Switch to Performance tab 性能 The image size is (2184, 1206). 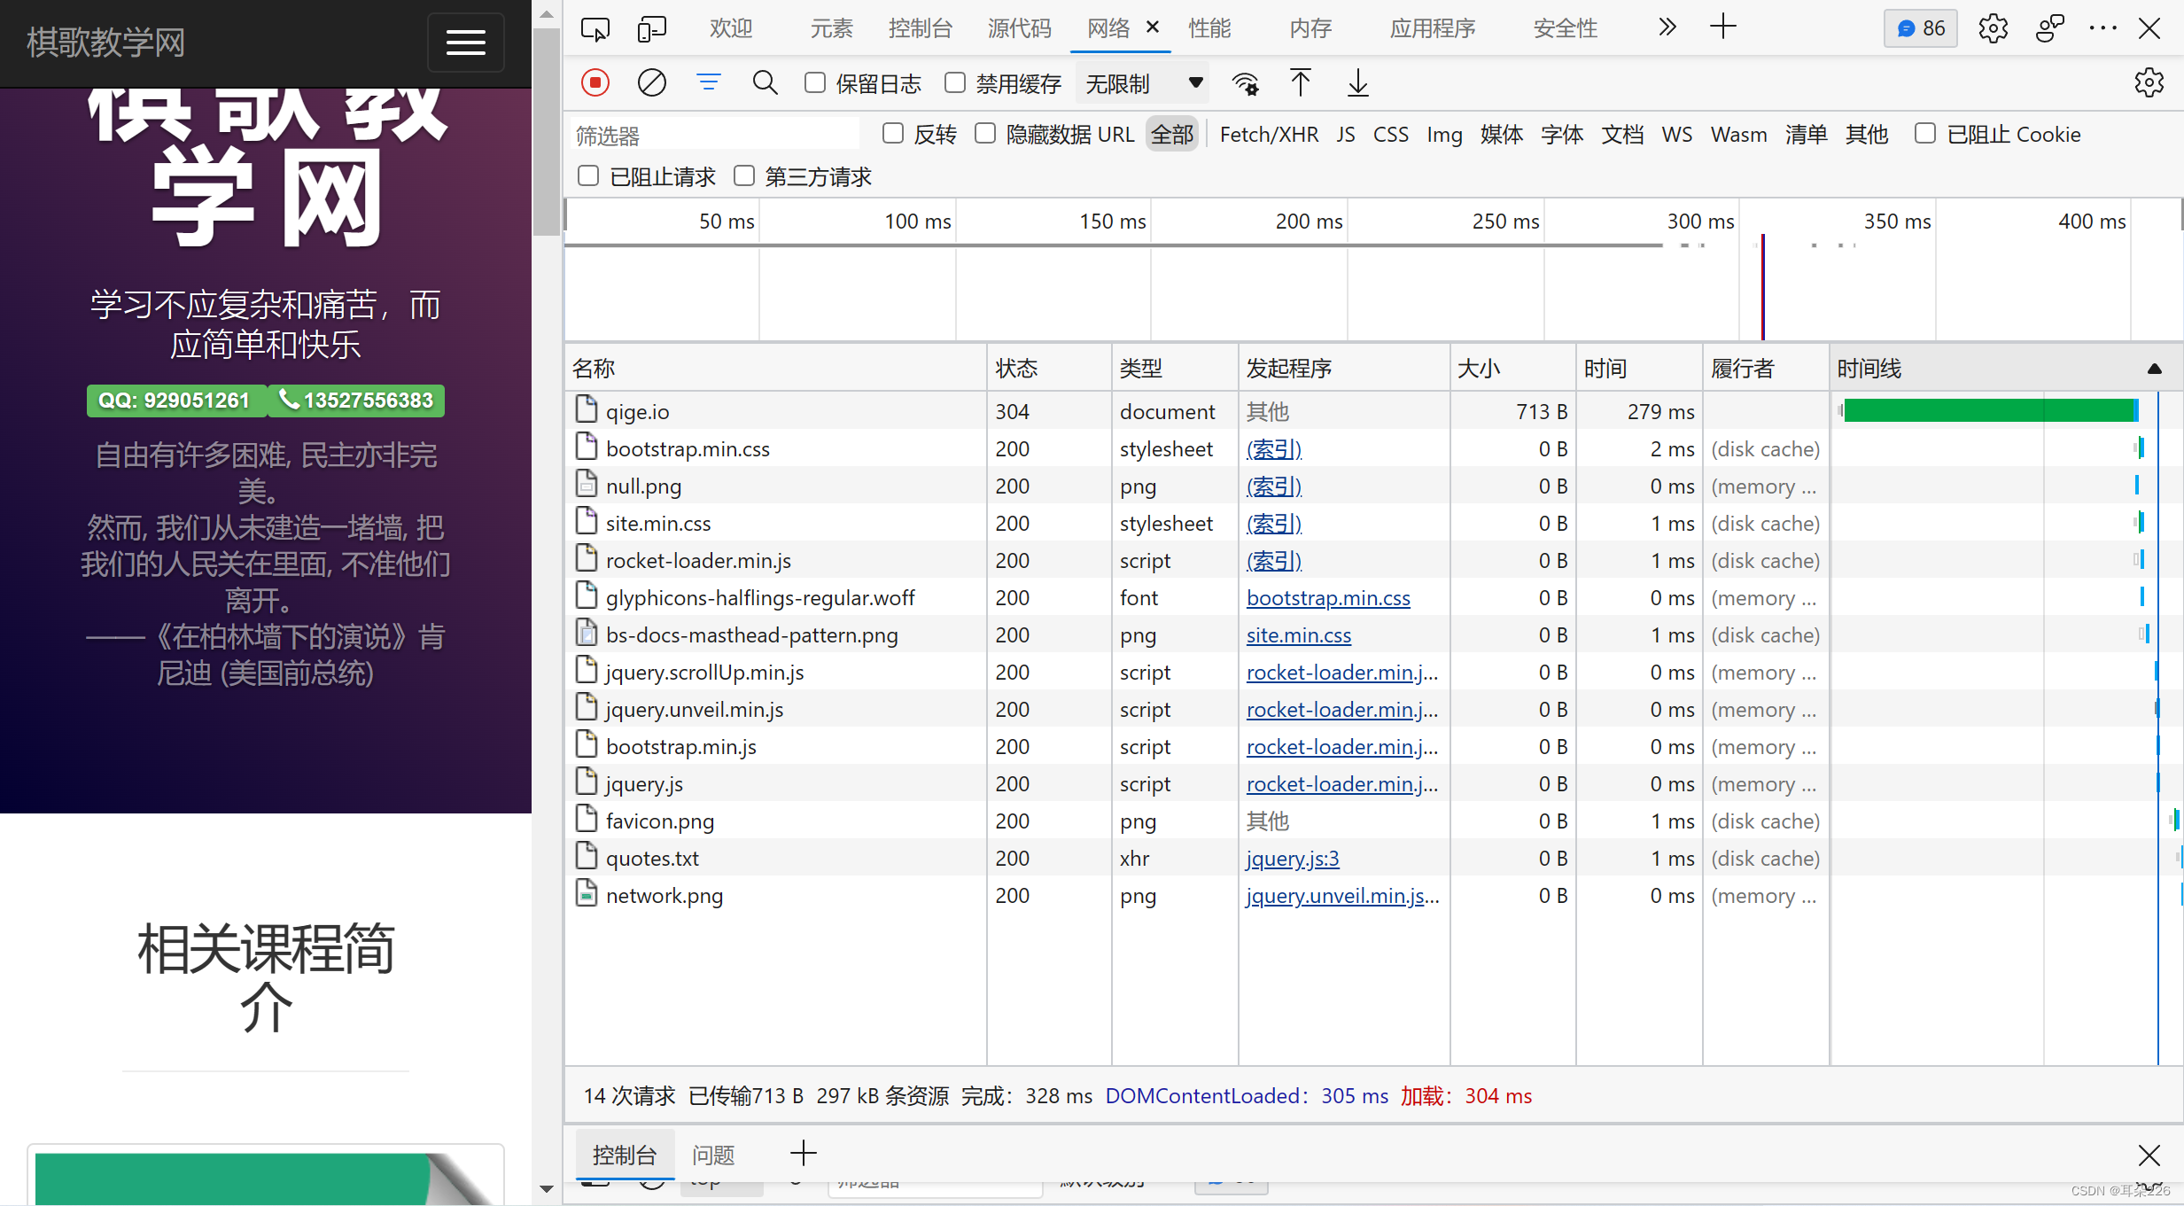(1209, 28)
